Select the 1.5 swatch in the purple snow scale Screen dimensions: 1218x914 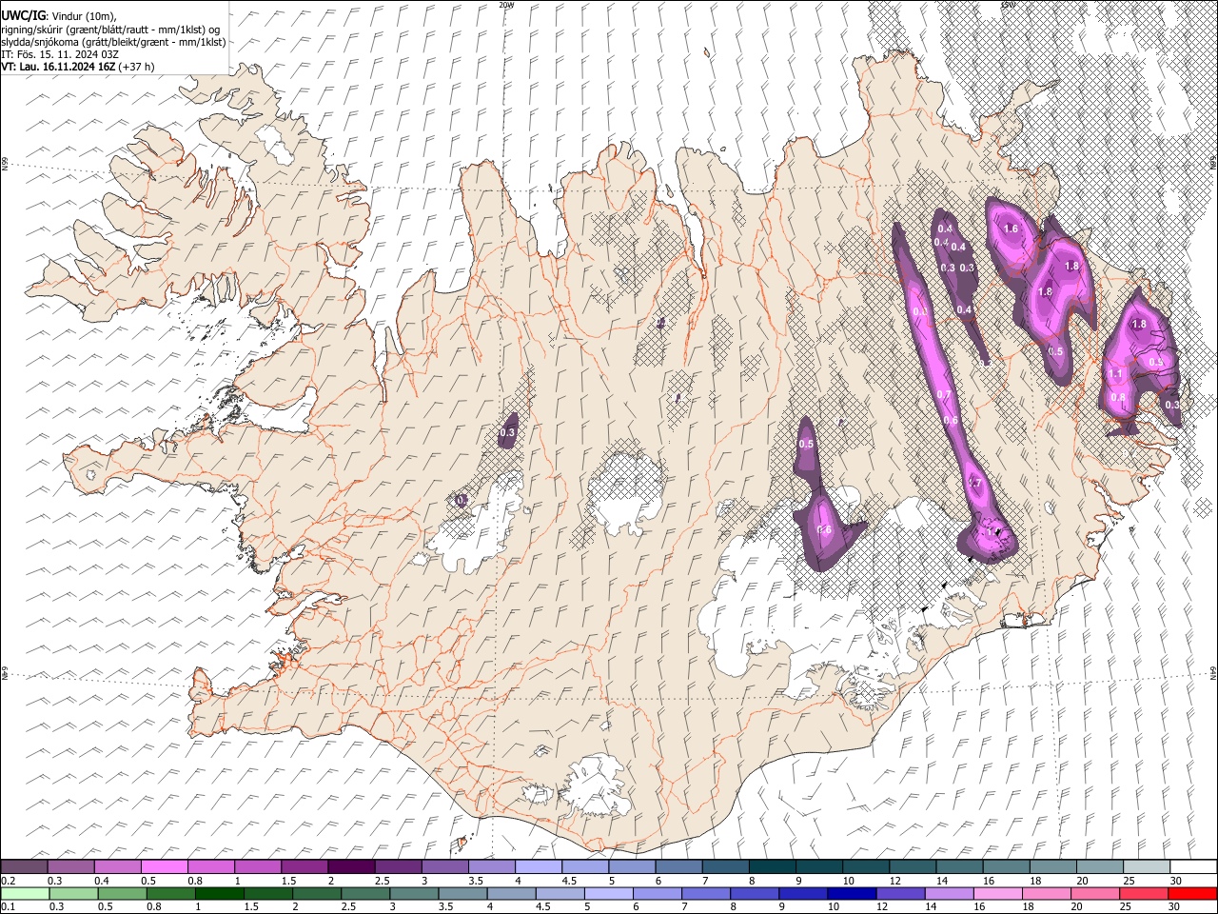[x=304, y=866]
